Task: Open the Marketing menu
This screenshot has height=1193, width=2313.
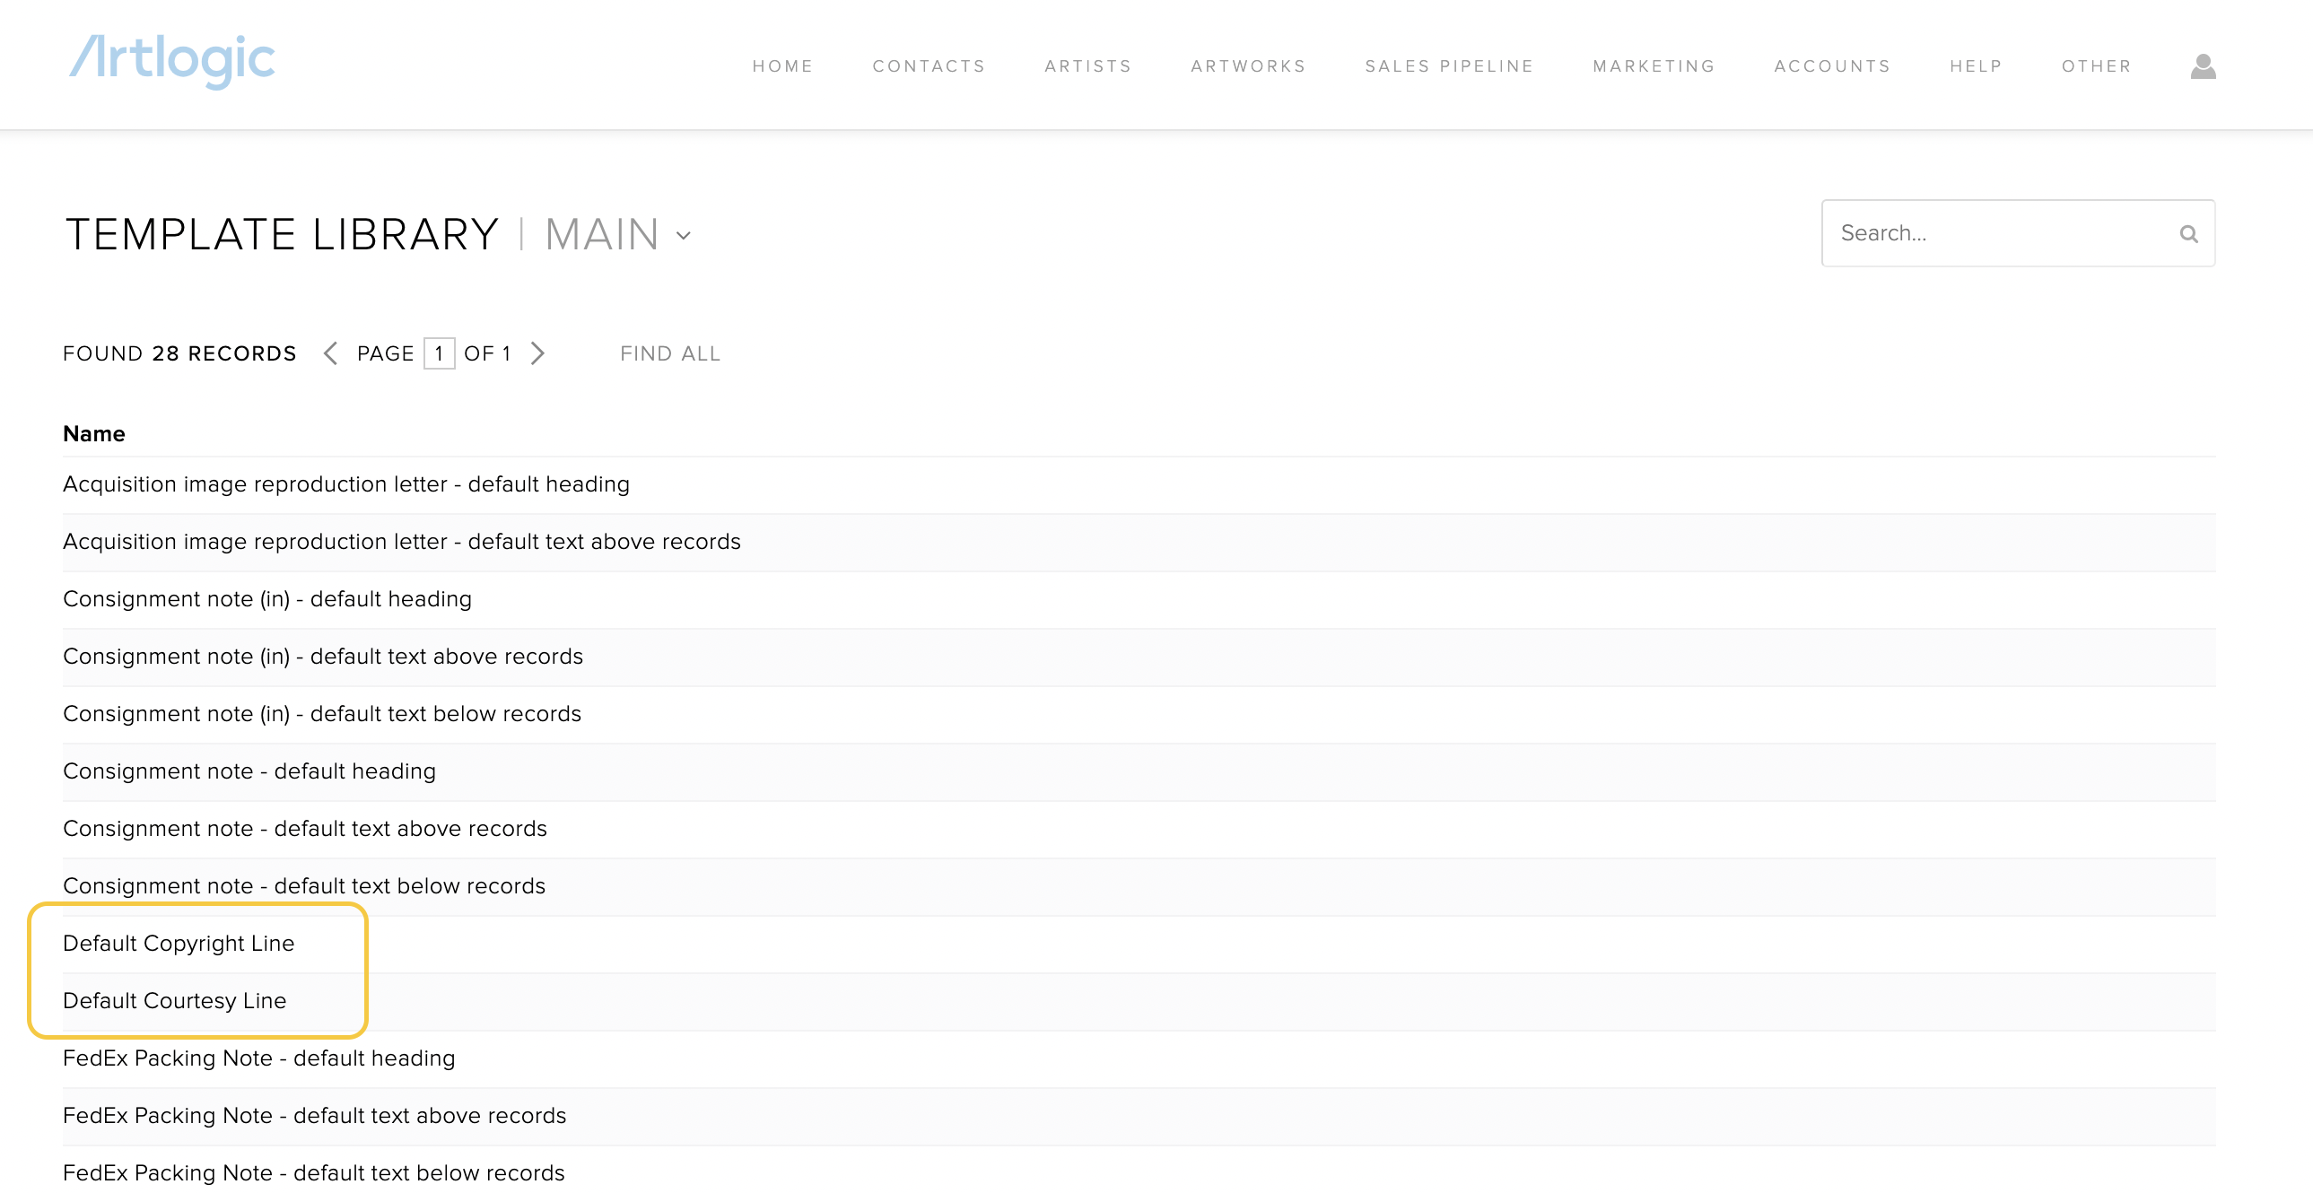Action: point(1654,66)
